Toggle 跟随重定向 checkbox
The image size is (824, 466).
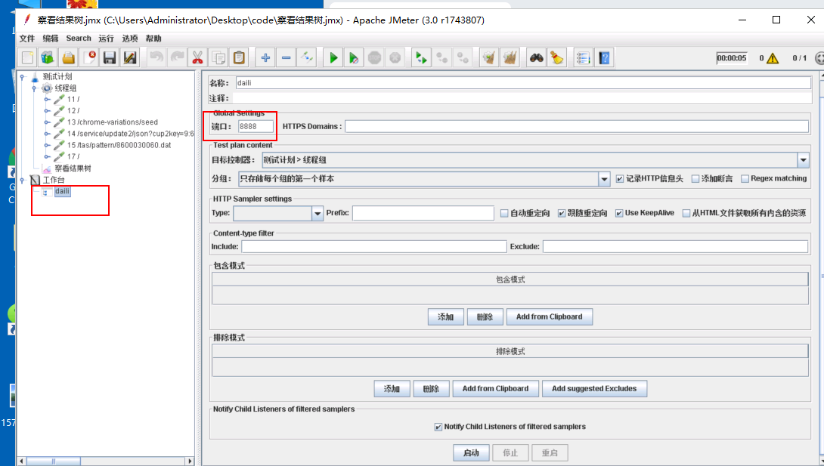coord(561,213)
